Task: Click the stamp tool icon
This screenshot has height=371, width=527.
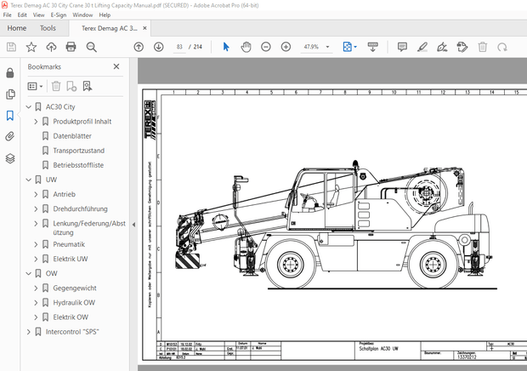Action: pos(462,47)
